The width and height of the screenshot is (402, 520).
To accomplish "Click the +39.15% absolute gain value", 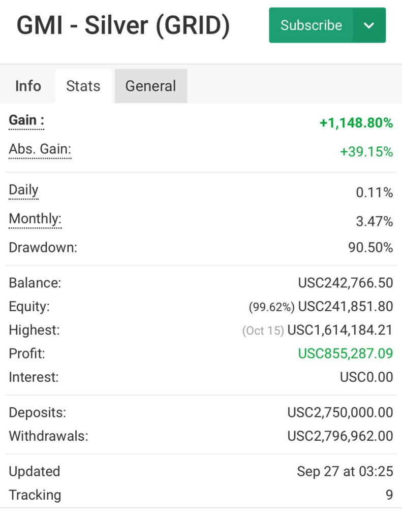I will [366, 152].
